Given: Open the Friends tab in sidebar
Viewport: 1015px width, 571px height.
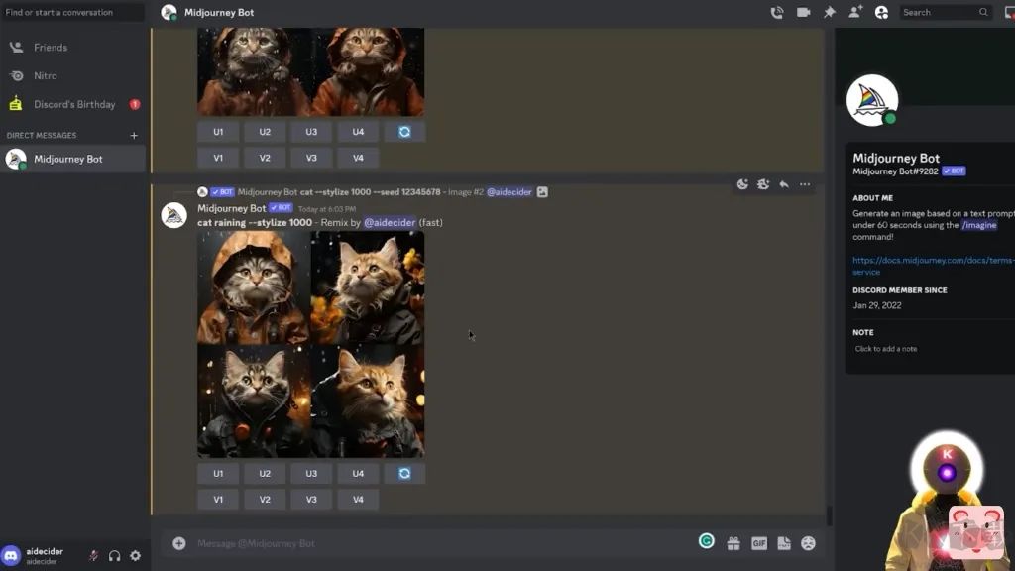Looking at the screenshot, I should [51, 48].
